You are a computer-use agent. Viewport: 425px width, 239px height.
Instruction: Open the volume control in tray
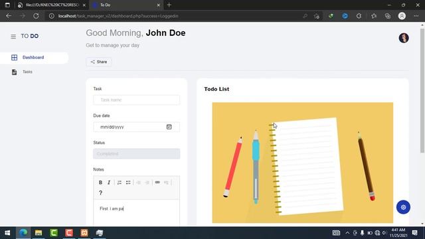(x=384, y=233)
